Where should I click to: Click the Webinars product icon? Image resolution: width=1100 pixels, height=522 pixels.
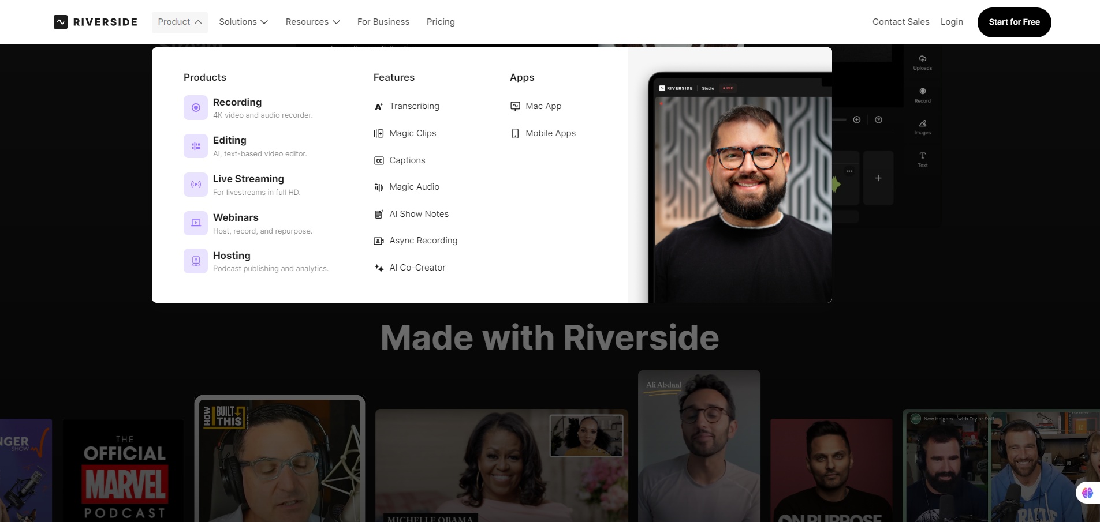coord(196,223)
